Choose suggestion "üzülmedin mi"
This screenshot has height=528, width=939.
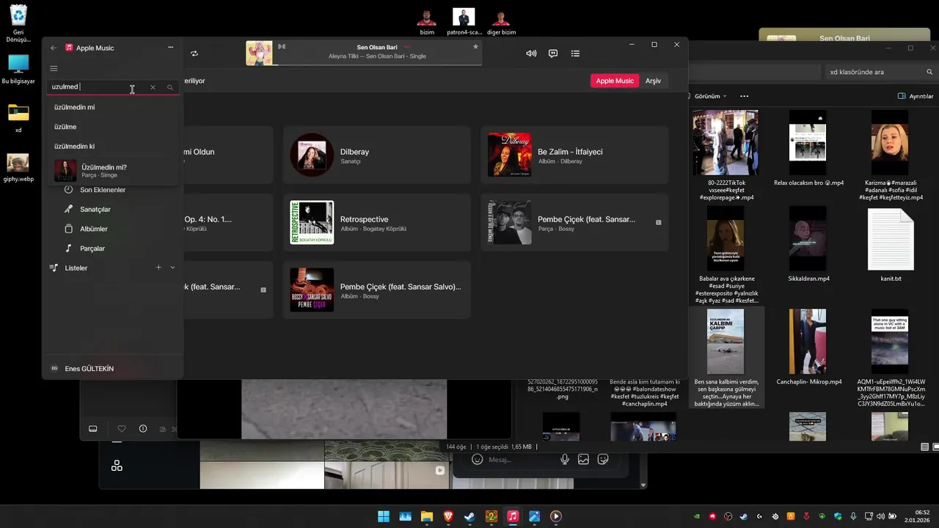coord(113,107)
